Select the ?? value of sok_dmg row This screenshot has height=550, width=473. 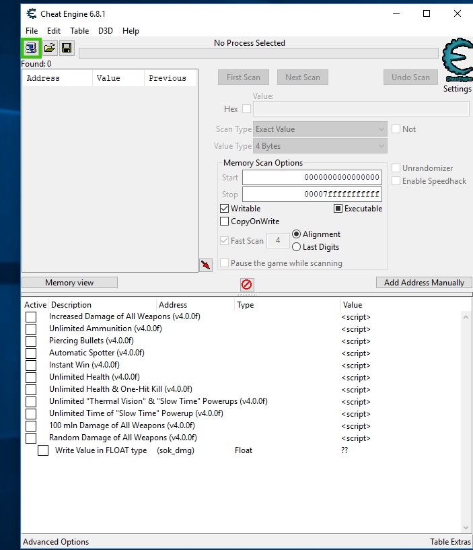(x=344, y=450)
